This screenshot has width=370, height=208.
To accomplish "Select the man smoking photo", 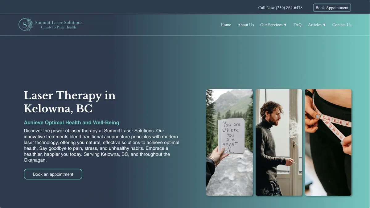I will tap(279, 142).
